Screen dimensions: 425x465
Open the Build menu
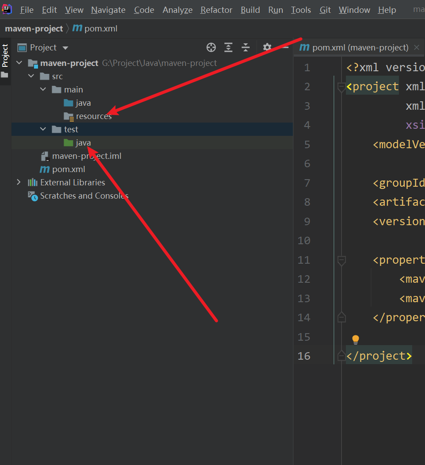[x=250, y=10]
